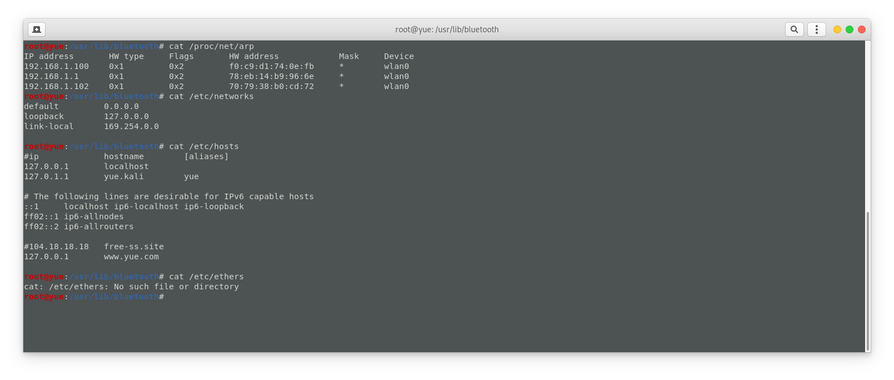This screenshot has height=380, width=894.
Task: Click the 'ip6-allrouters' entry
Action: click(99, 226)
